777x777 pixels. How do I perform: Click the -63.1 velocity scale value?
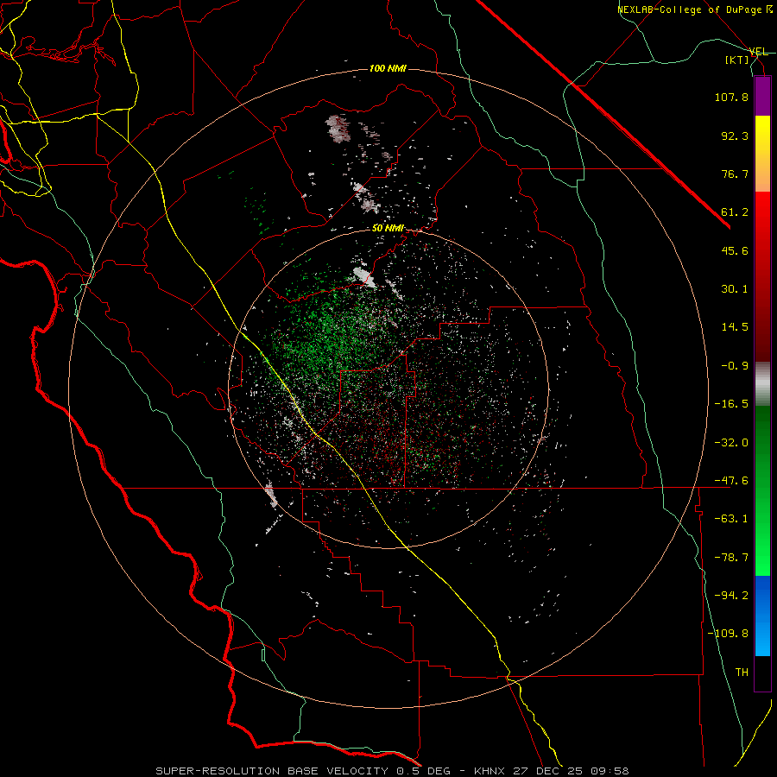(731, 519)
